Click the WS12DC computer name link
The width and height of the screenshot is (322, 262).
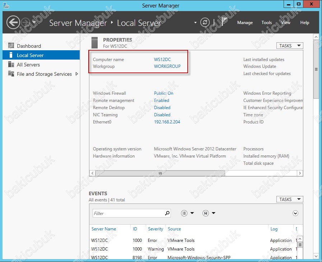click(162, 59)
